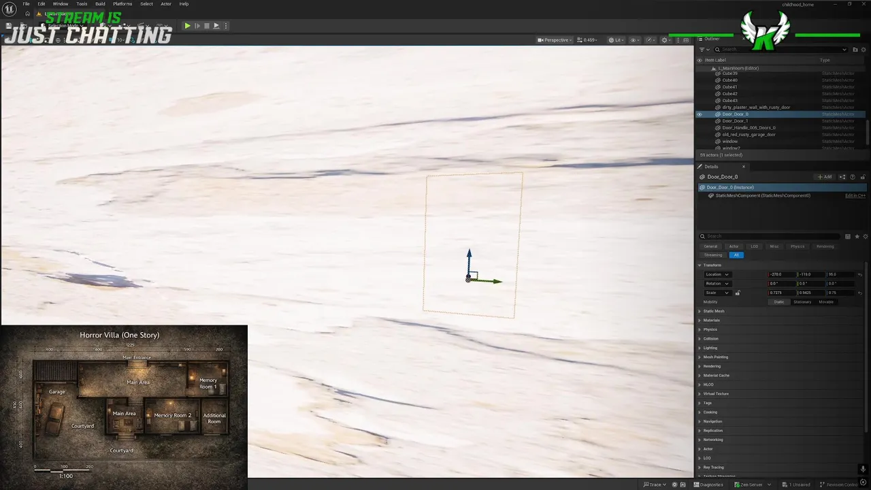Set Mobility to Stationary
This screenshot has height=490, width=871.
802,302
